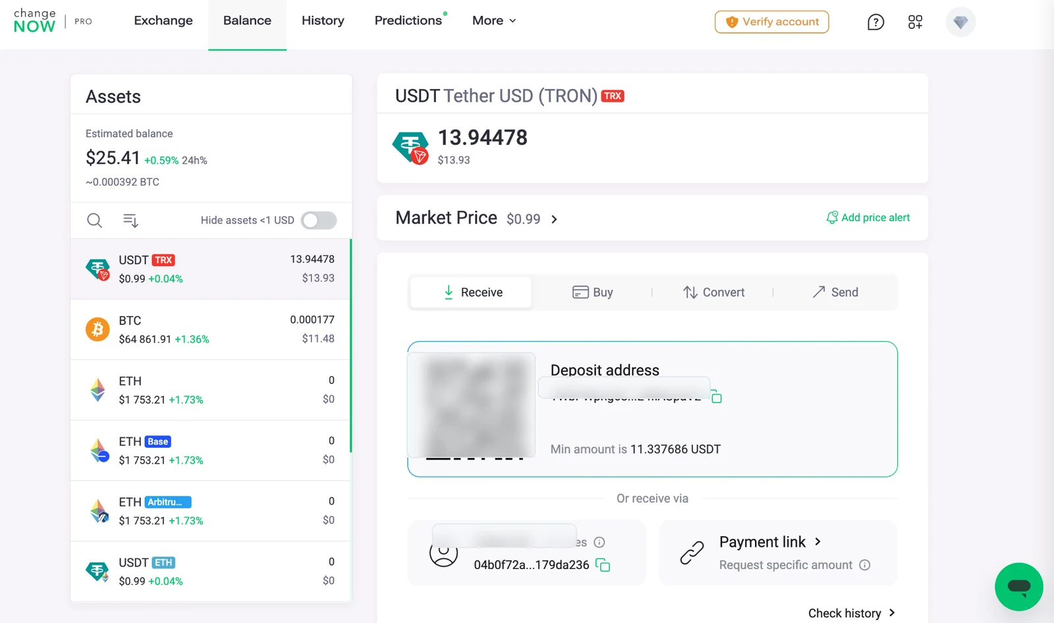Select the BTC asset row
This screenshot has width=1054, height=623.
tap(211, 329)
